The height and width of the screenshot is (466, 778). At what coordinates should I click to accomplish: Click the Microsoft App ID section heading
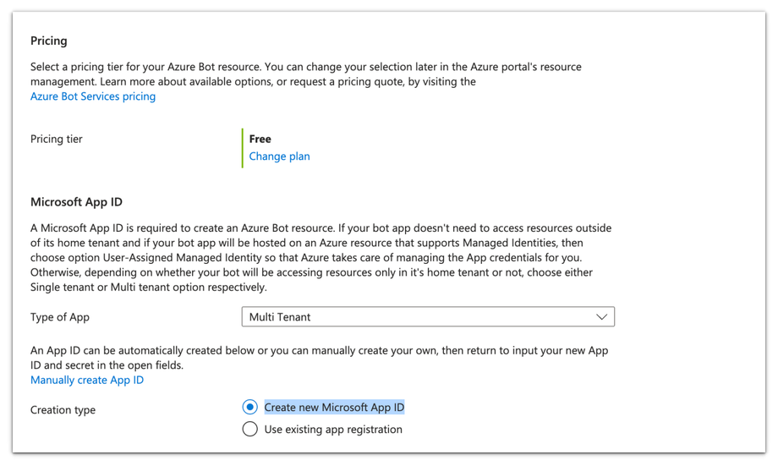[76, 202]
